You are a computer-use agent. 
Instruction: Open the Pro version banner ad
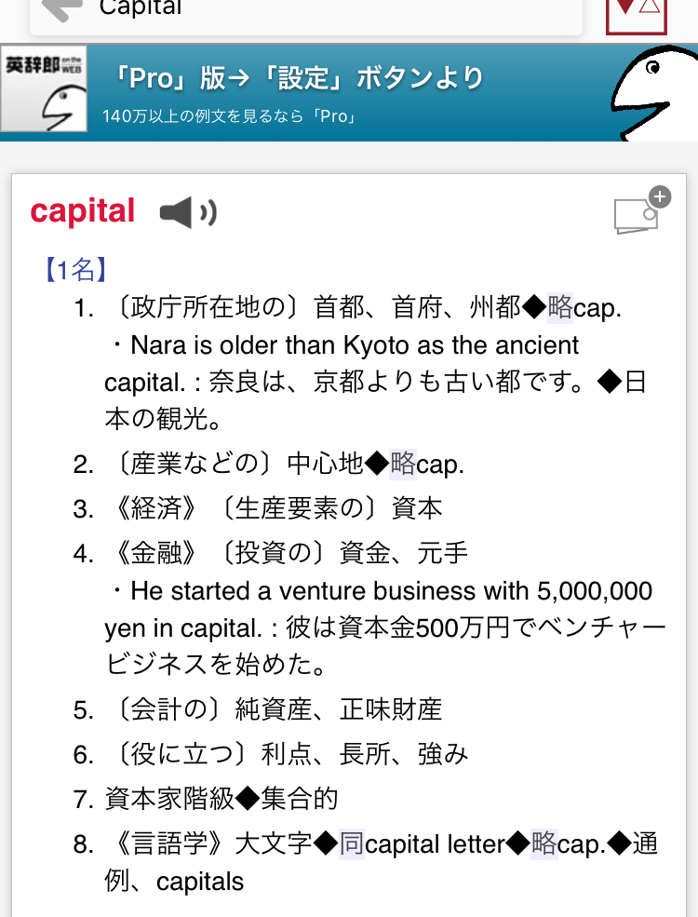pos(349,92)
